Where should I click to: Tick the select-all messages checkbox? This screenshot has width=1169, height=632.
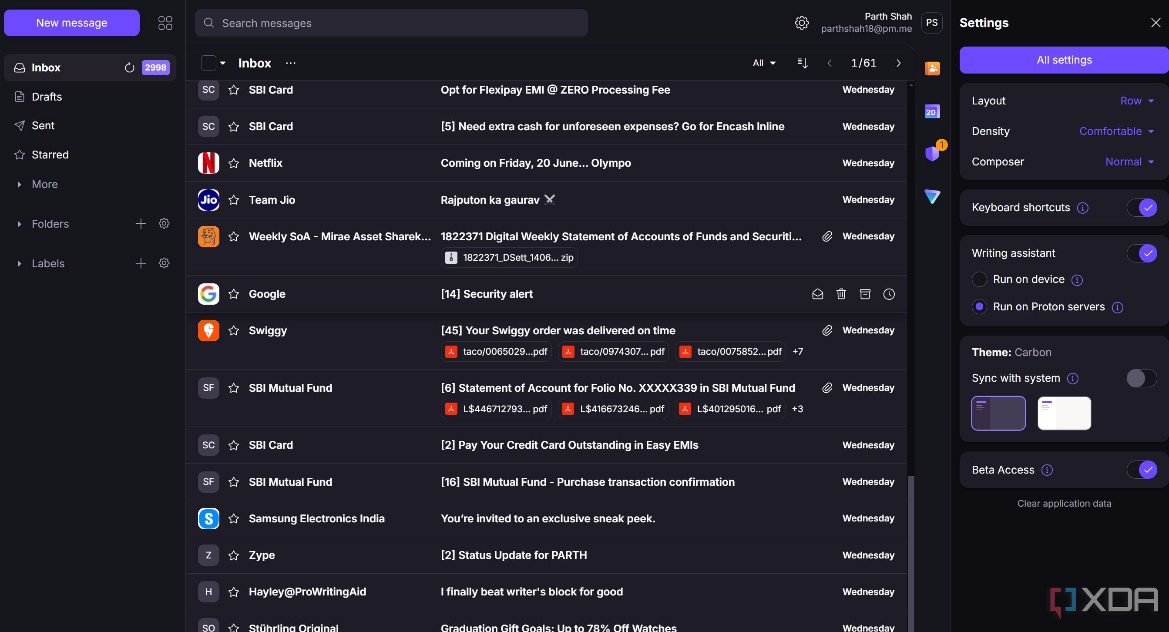click(208, 63)
